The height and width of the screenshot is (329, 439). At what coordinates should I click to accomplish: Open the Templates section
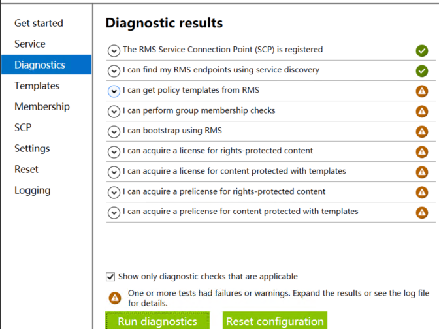click(x=37, y=86)
